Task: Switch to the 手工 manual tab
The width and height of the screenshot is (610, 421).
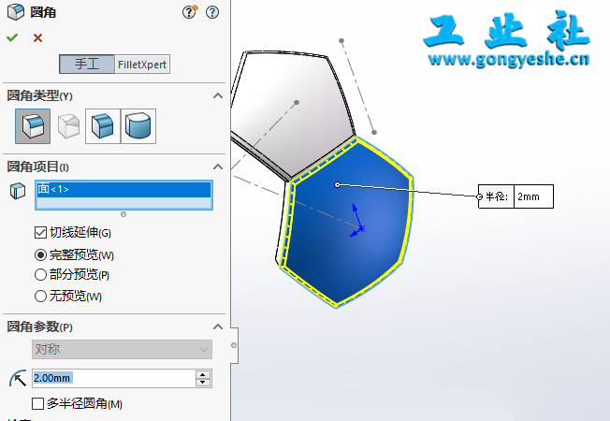Action: point(87,65)
